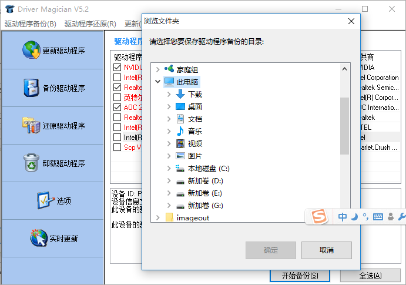406x285 pixels.
Task: Expand the Videos (视频) node
Action: [169, 143]
